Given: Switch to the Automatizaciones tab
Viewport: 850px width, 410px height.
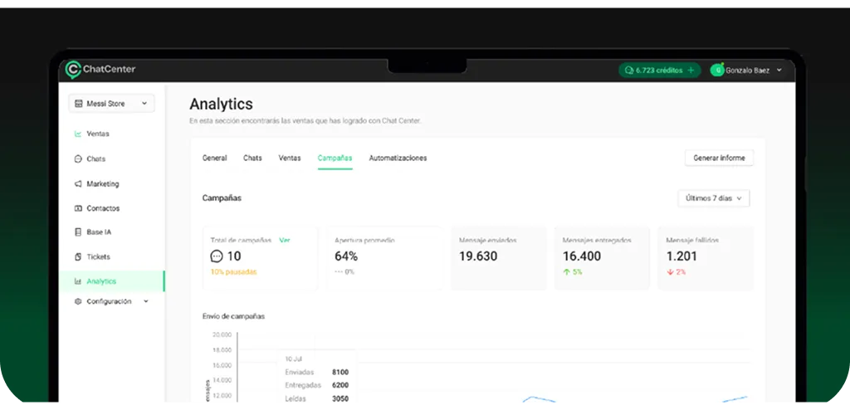Looking at the screenshot, I should click(398, 158).
